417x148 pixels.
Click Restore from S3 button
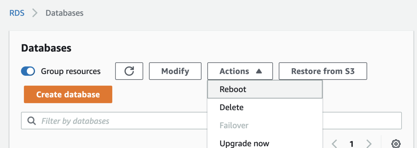pos(323,71)
